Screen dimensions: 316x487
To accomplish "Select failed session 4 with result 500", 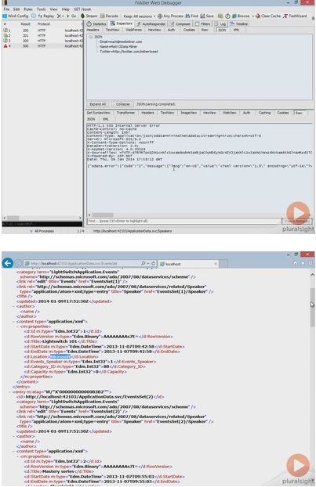I will (x=42, y=45).
